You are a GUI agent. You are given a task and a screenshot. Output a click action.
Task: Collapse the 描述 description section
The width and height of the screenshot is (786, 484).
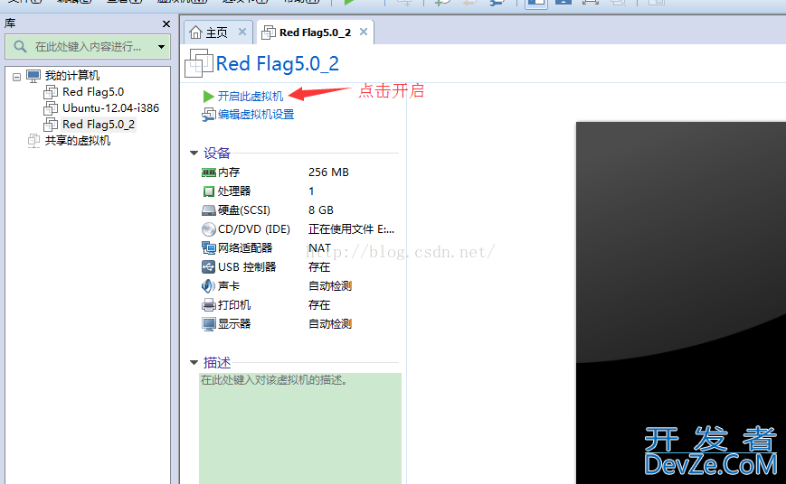click(194, 362)
